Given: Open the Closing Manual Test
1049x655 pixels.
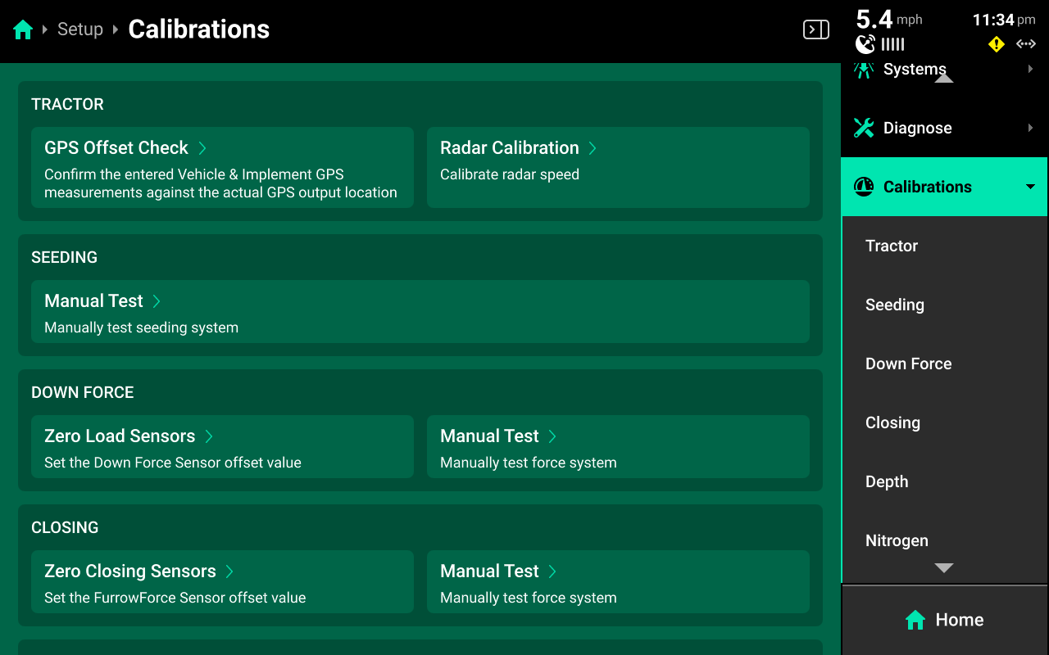Looking at the screenshot, I should click(618, 582).
